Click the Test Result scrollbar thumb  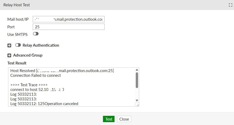tap(137, 80)
